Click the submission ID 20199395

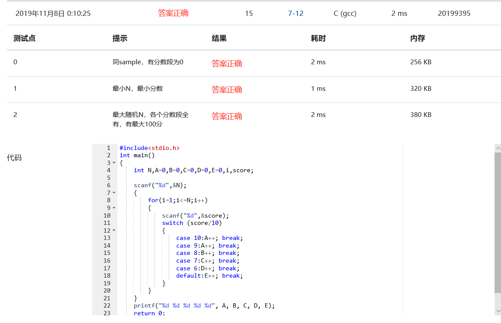pyautogui.click(x=454, y=13)
